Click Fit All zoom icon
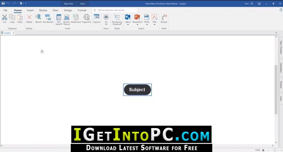 pyautogui.click(x=106, y=17)
